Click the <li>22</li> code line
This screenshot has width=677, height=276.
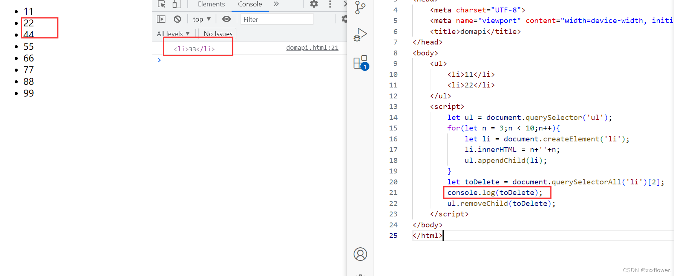click(471, 85)
